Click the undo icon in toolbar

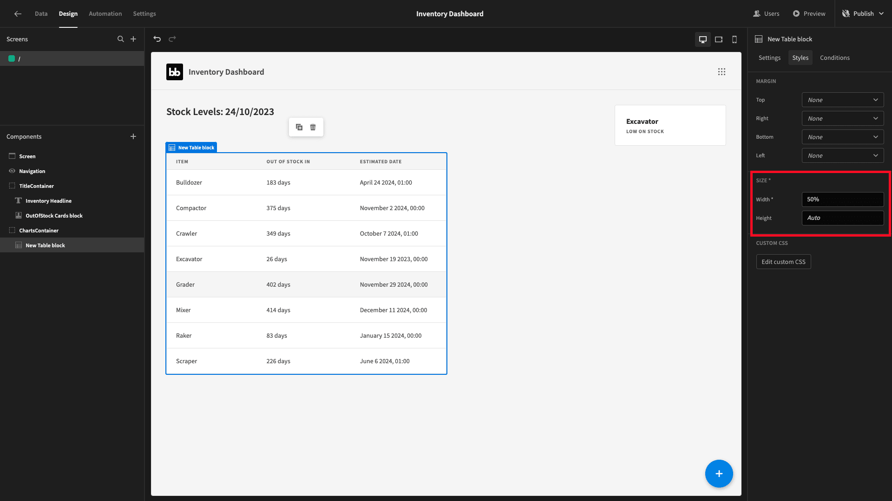[157, 39]
